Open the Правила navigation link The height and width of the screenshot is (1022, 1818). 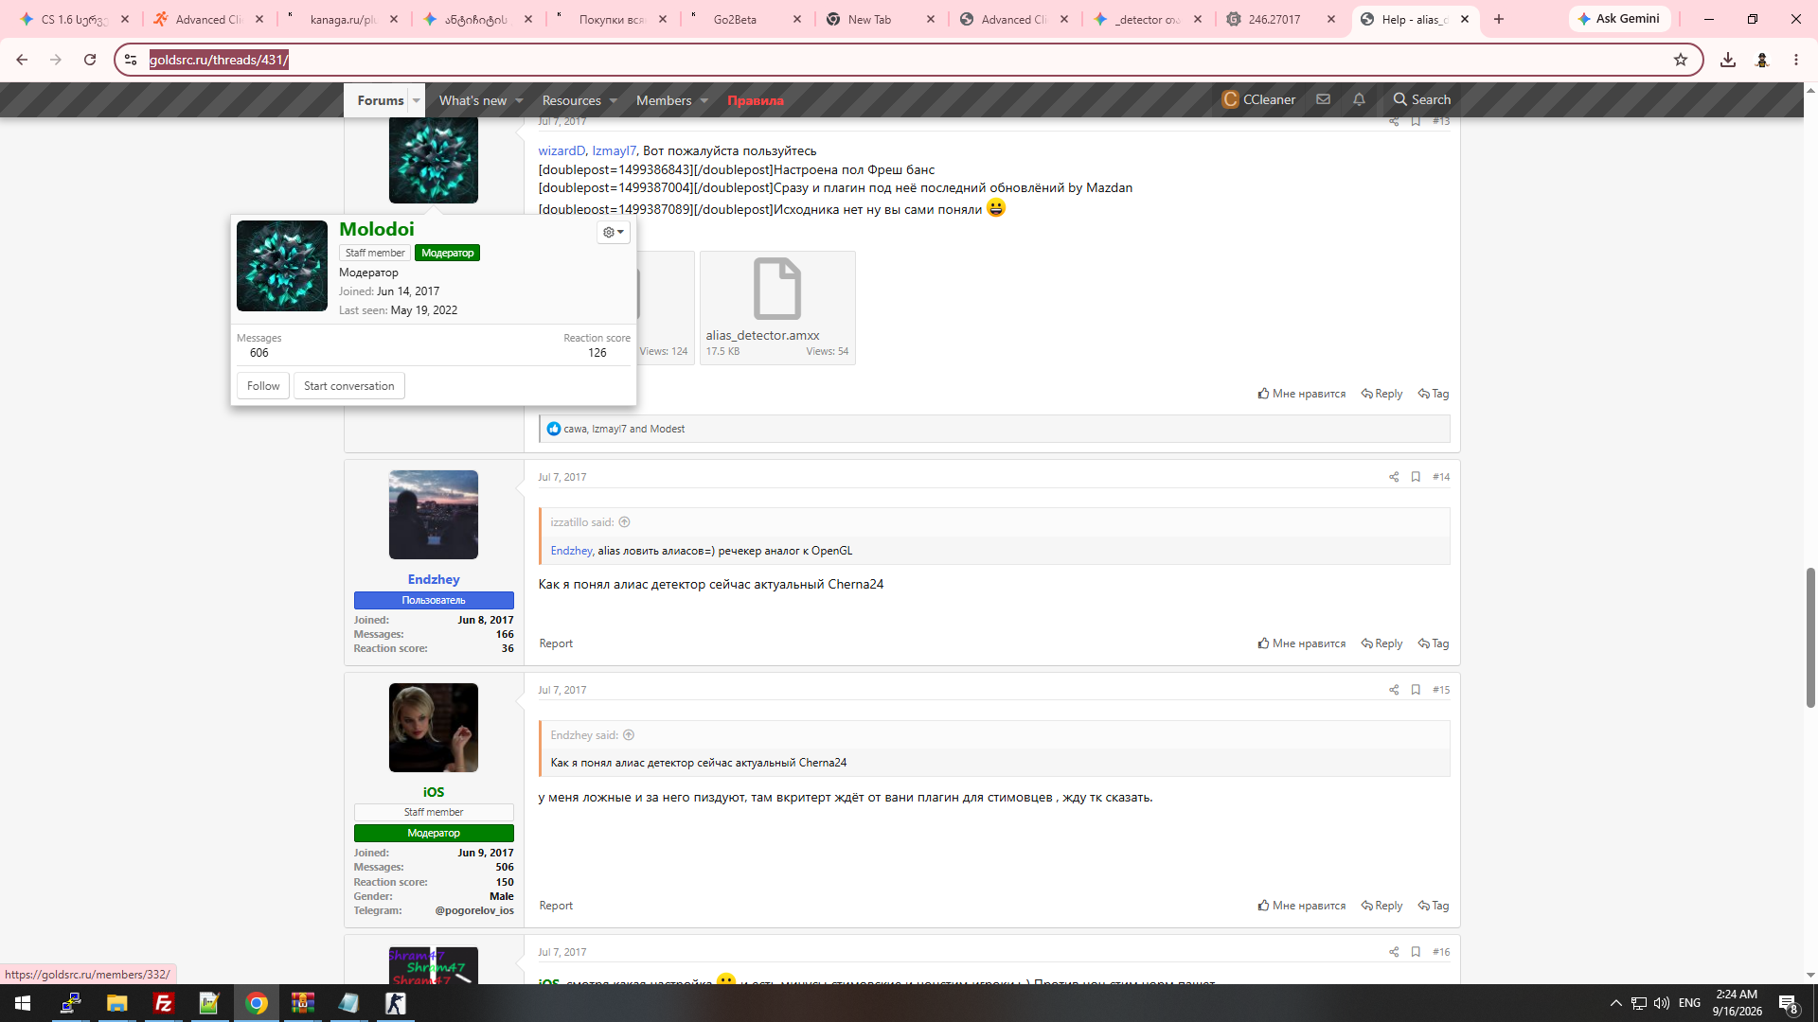(756, 100)
